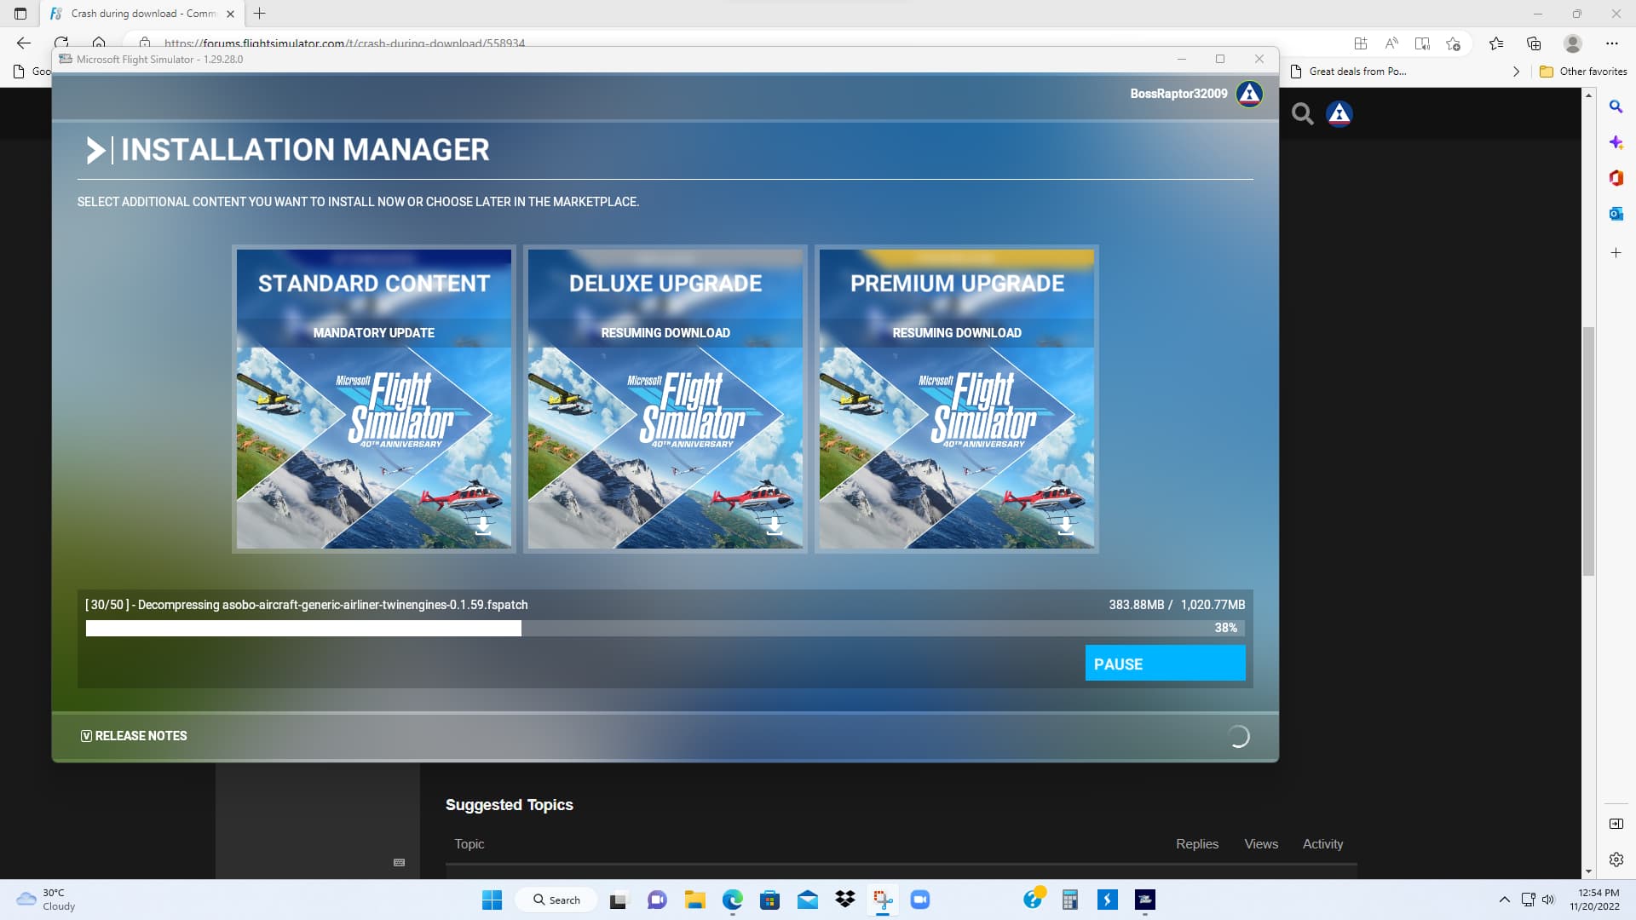The height and width of the screenshot is (920, 1636).
Task: Open the Windows Start menu
Action: [x=492, y=900]
